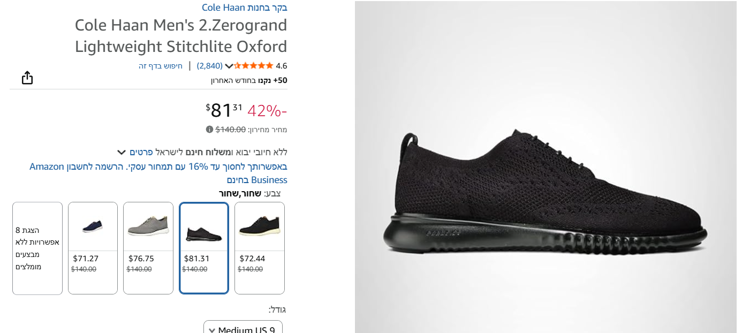This screenshot has height=333, width=742.
Task: Visit the Cole Haan store link
Action: coord(244,7)
